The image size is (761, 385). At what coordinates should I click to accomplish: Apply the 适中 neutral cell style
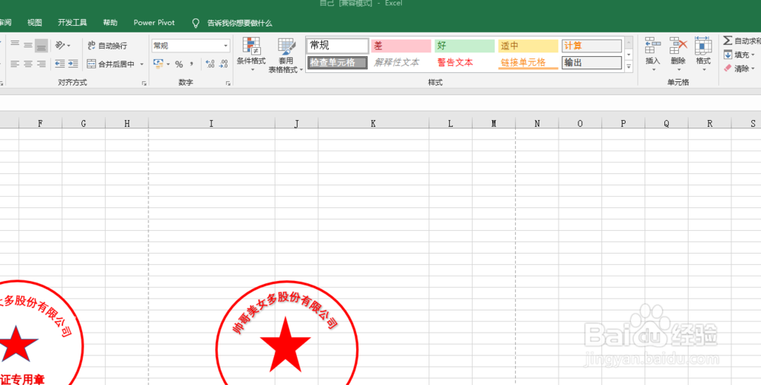point(528,46)
